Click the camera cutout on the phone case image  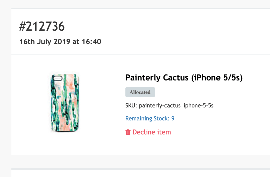(57, 77)
